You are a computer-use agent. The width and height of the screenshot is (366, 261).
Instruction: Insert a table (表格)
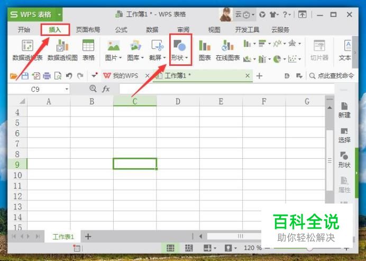point(88,50)
